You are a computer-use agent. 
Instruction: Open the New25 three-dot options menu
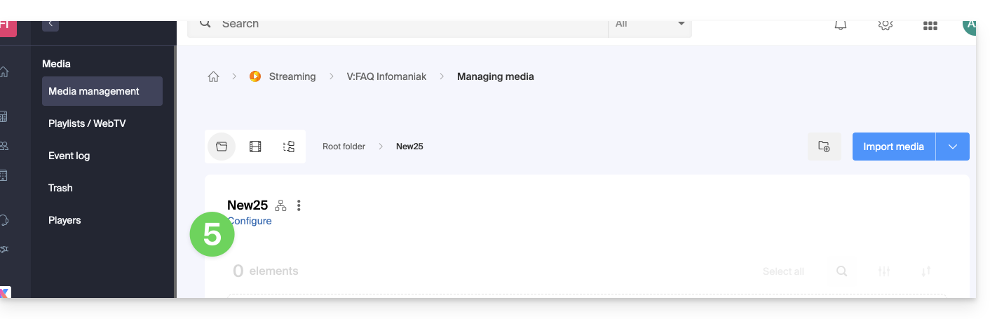299,205
